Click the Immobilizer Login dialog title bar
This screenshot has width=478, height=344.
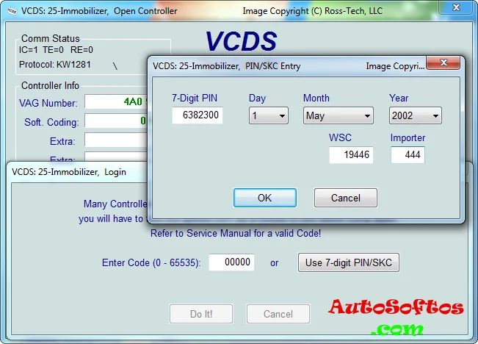coord(73,172)
